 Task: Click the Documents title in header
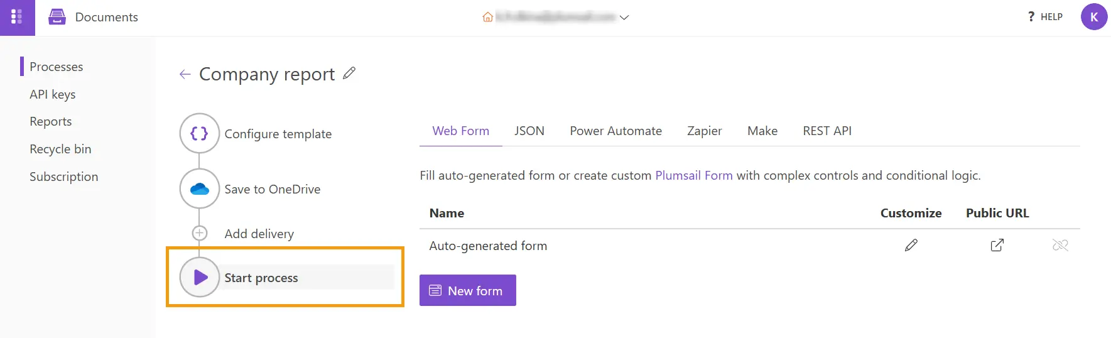[107, 17]
